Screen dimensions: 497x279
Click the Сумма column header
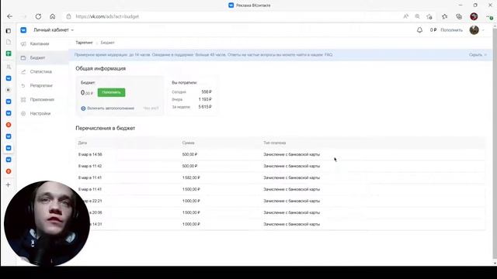coord(188,143)
